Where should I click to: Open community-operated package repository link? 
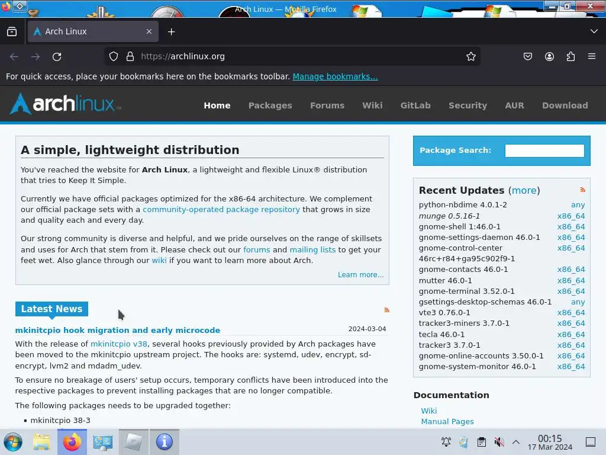pyautogui.click(x=221, y=209)
